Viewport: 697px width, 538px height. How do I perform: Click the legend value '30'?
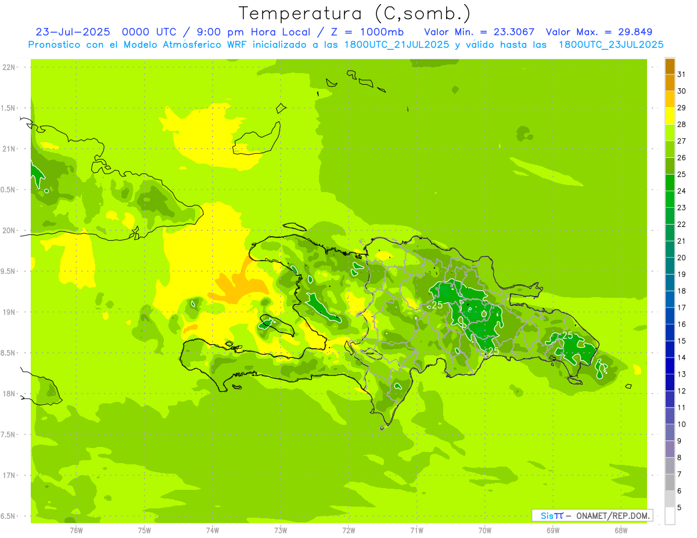pos(682,91)
